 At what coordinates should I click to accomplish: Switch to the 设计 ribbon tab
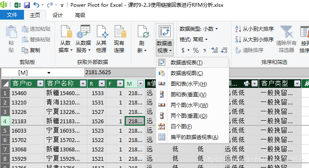click(x=58, y=15)
